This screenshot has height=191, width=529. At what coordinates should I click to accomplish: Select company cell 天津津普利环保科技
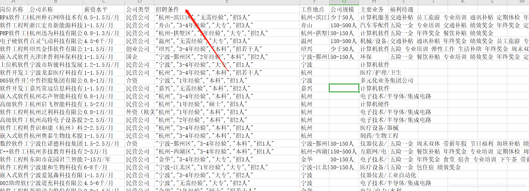point(56,57)
